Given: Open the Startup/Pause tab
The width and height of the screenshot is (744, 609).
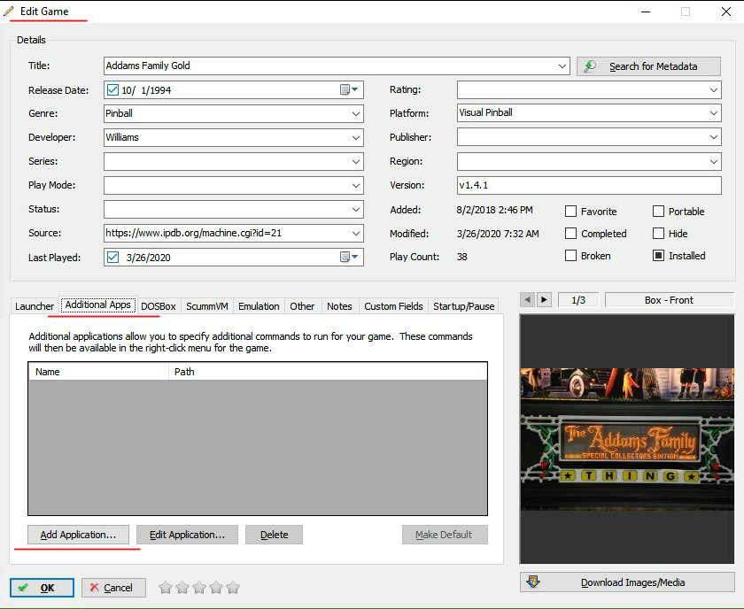Looking at the screenshot, I should click(463, 306).
